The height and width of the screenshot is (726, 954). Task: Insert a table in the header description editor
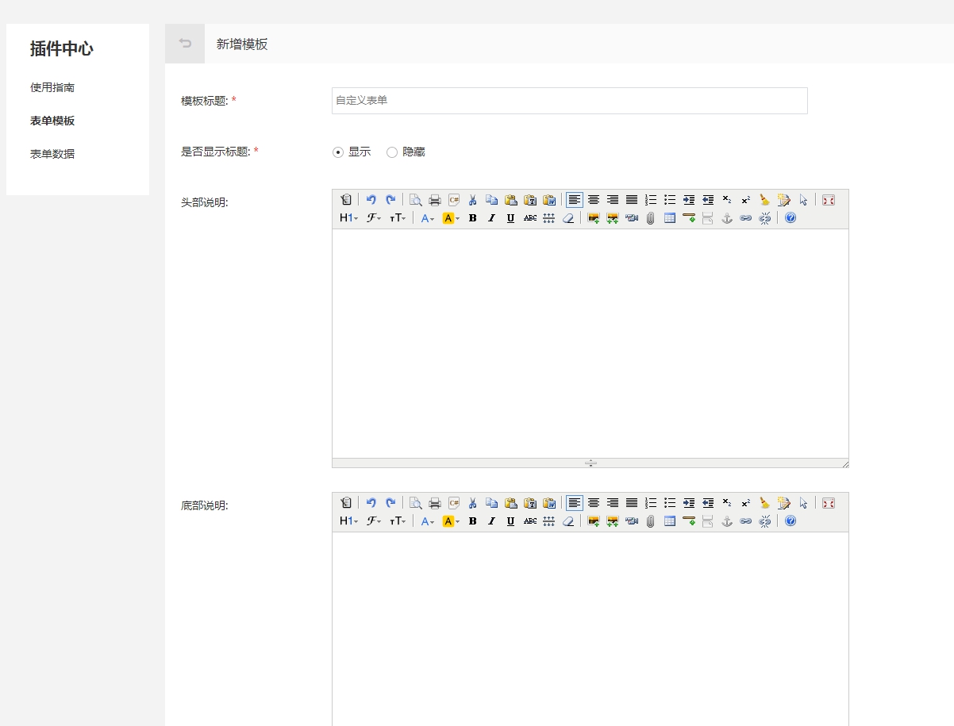(x=670, y=218)
